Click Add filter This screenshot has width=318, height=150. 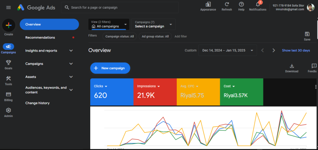(181, 37)
